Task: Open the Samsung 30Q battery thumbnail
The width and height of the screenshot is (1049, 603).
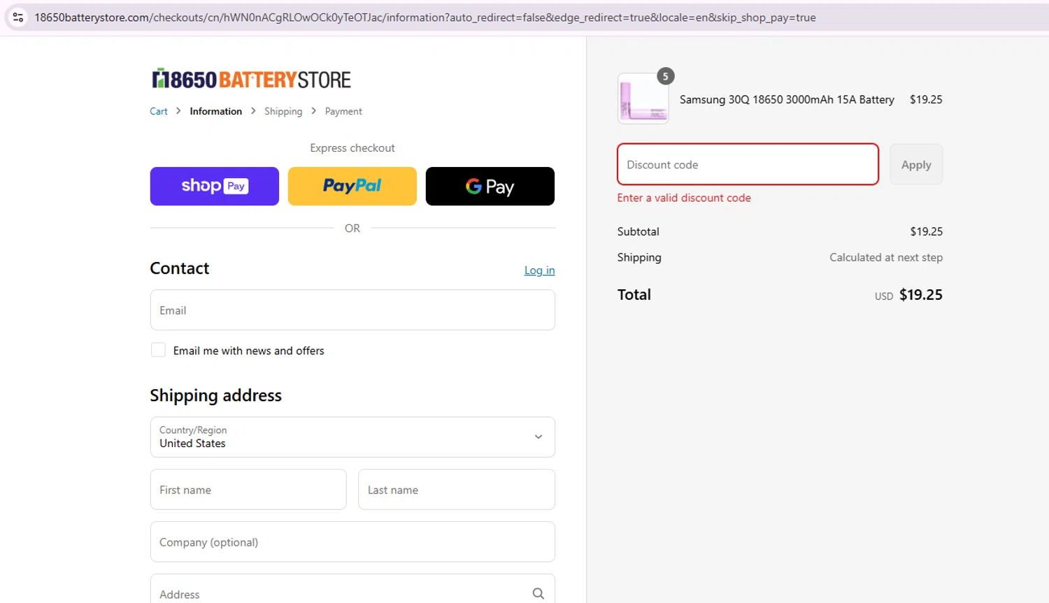Action: pos(643,99)
